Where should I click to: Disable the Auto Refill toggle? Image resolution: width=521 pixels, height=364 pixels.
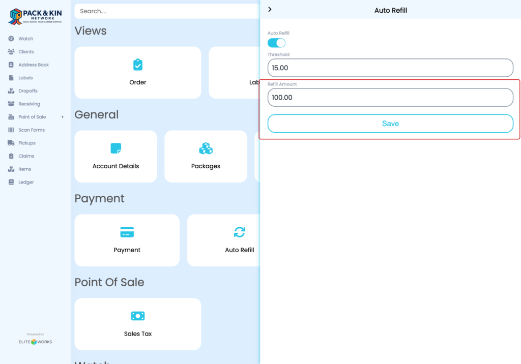coord(276,43)
